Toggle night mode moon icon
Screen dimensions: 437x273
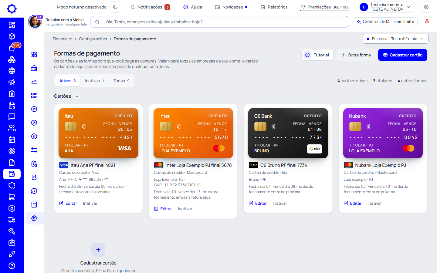[x=115, y=7]
